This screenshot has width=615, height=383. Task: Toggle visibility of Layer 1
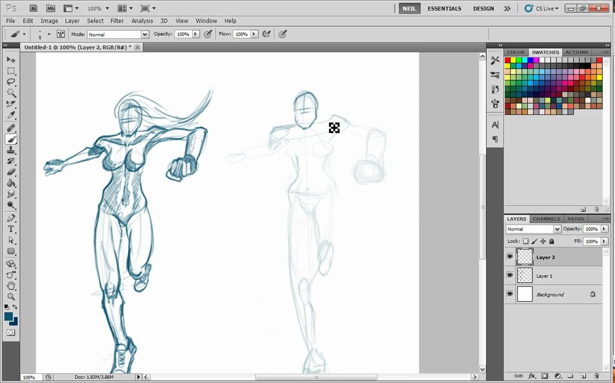510,275
